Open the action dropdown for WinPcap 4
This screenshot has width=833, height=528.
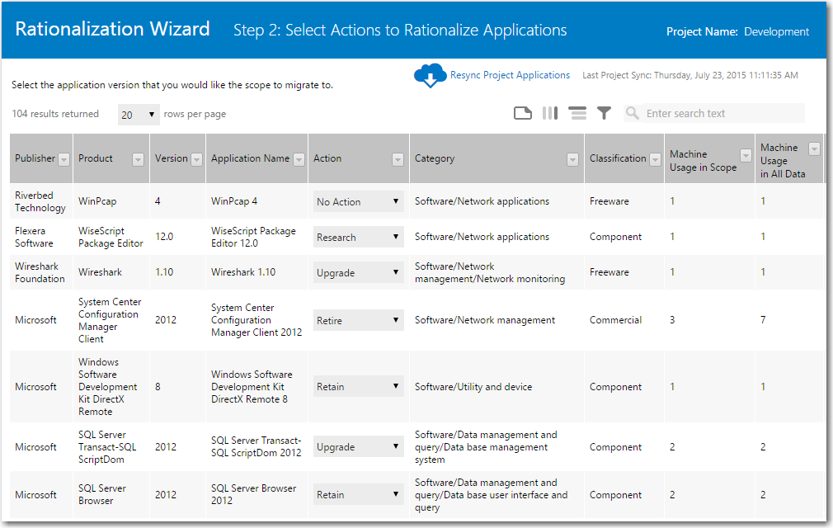359,201
